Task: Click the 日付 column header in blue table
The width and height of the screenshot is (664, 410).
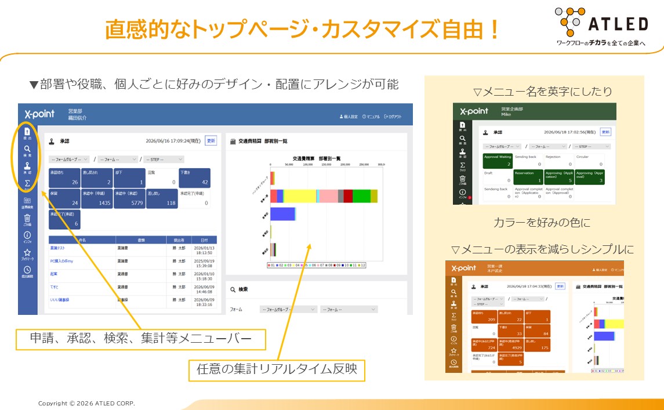Action: tap(204, 240)
